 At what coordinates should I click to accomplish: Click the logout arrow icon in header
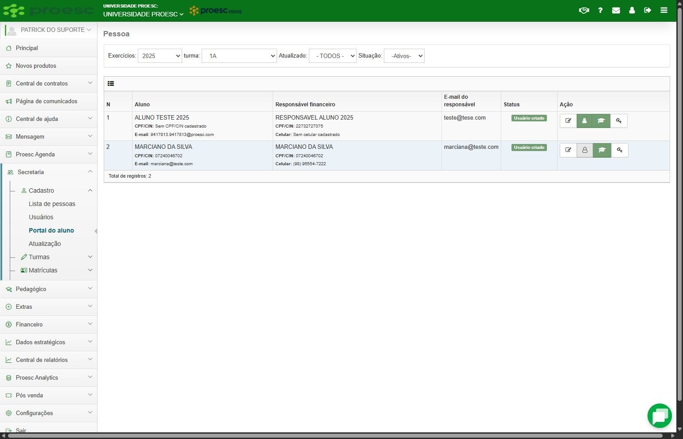tap(648, 10)
